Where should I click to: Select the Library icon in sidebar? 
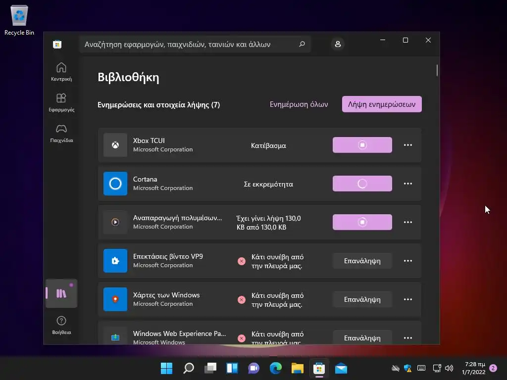[61, 293]
